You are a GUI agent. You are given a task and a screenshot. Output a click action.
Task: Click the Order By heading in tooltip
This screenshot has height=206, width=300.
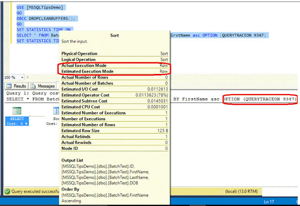(x=70, y=189)
